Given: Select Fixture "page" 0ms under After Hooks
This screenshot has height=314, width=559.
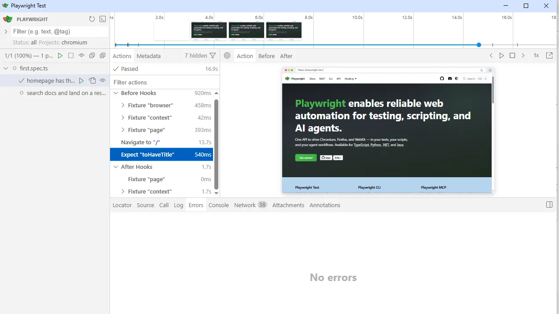Looking at the screenshot, I should coord(162,179).
